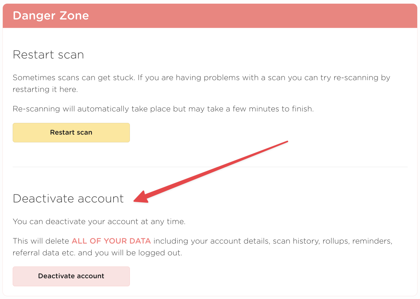Click the empty area of the red header bar
420x299 pixels.
click(x=247, y=16)
